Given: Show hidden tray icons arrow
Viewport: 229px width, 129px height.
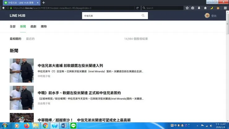Looking at the screenshot, I should (x=197, y=126).
